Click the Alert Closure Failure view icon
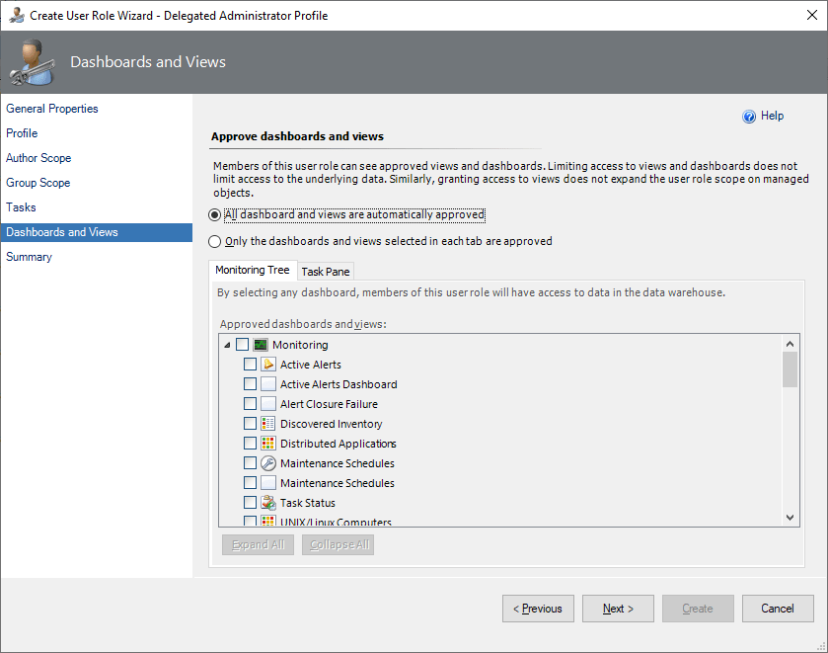The height and width of the screenshot is (653, 828). (x=267, y=404)
